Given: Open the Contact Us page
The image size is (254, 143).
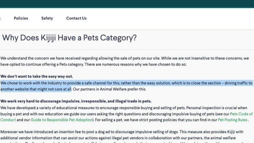Looking at the screenshot, I should 76,18.
